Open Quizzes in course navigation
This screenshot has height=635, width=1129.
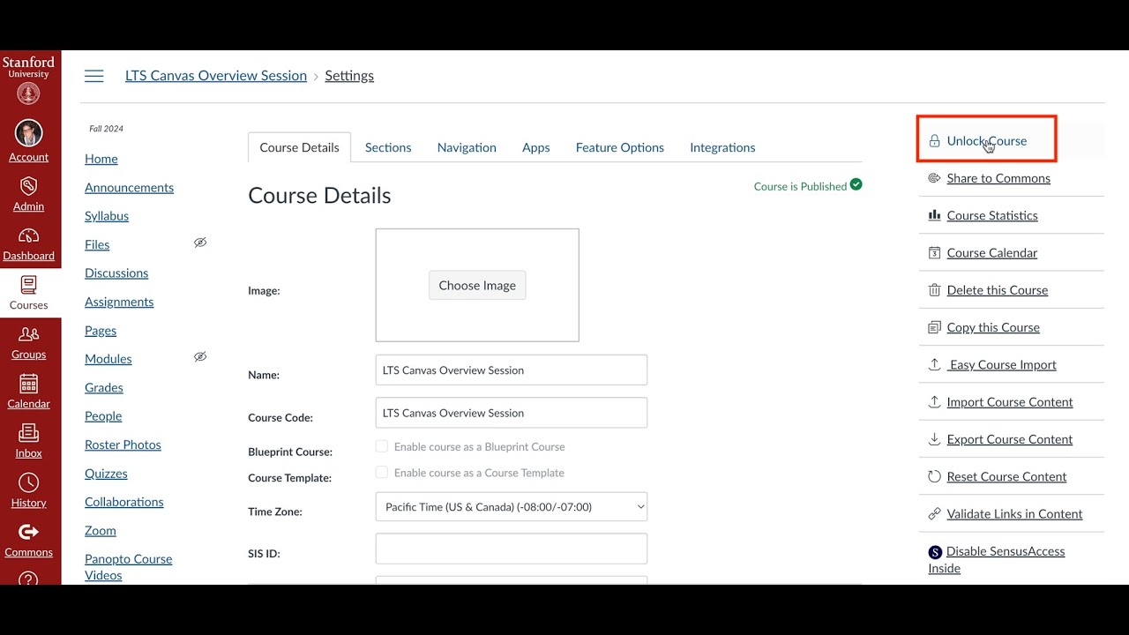[x=106, y=474]
